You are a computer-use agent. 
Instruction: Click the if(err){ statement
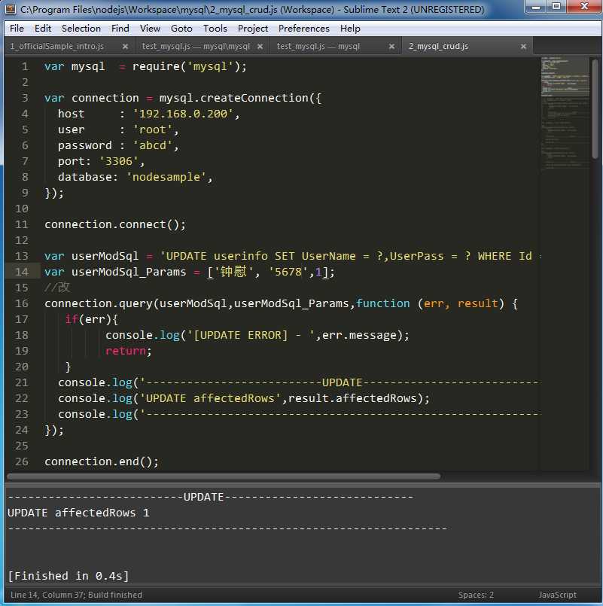click(92, 319)
